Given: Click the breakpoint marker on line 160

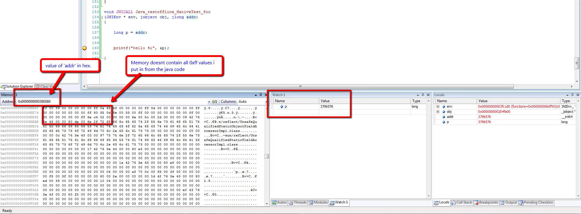Looking at the screenshot, I should click(x=85, y=48).
